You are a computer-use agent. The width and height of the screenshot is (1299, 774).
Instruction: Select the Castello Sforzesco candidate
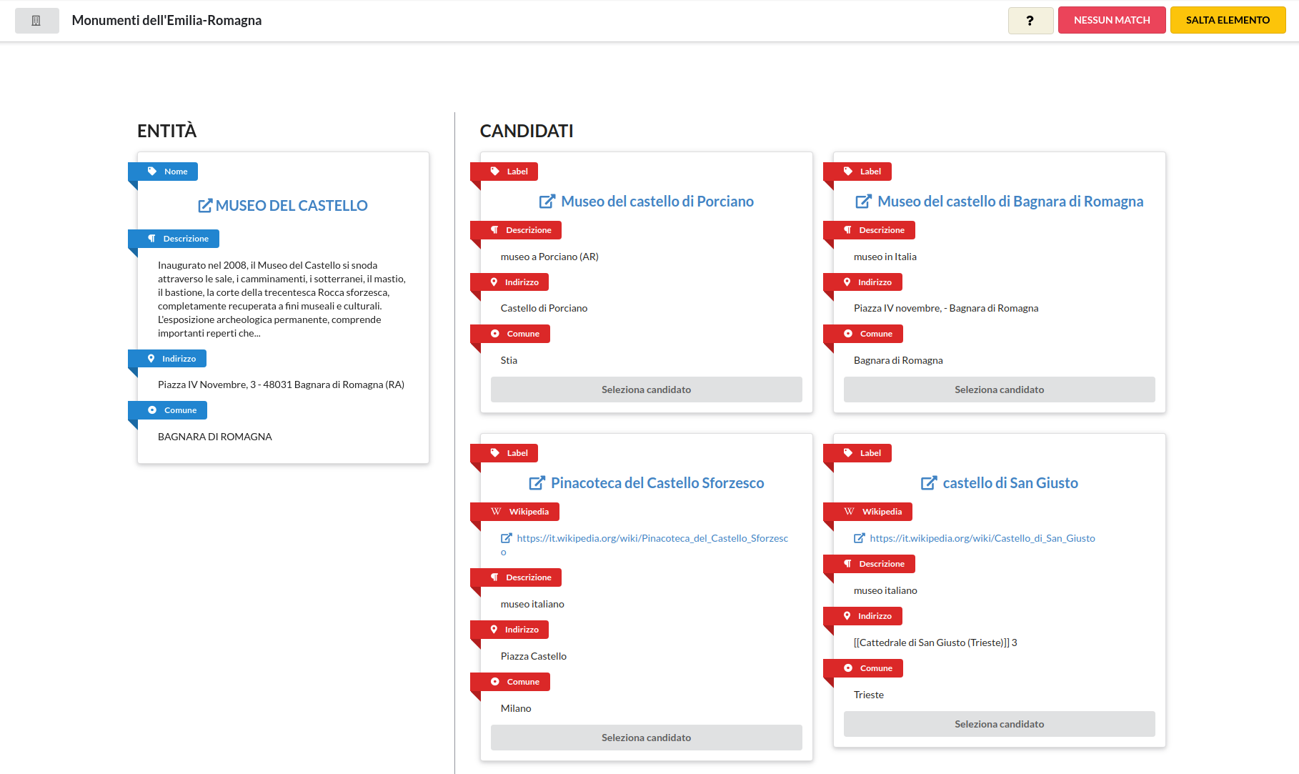(646, 738)
